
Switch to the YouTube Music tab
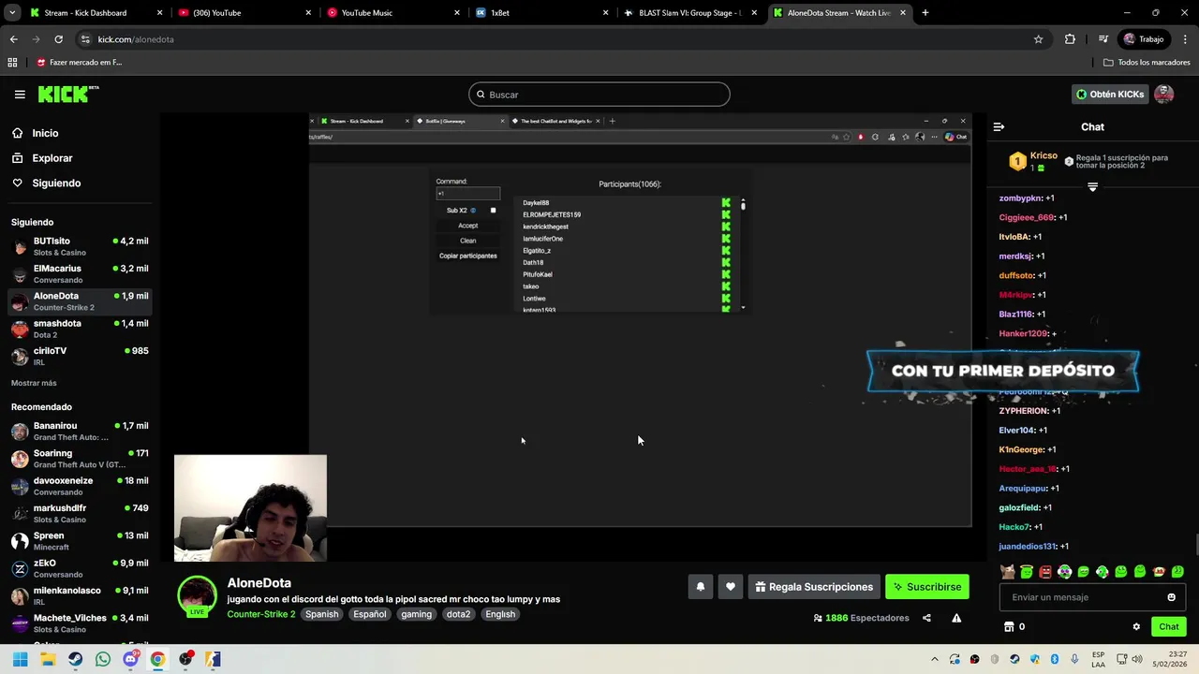point(392,13)
